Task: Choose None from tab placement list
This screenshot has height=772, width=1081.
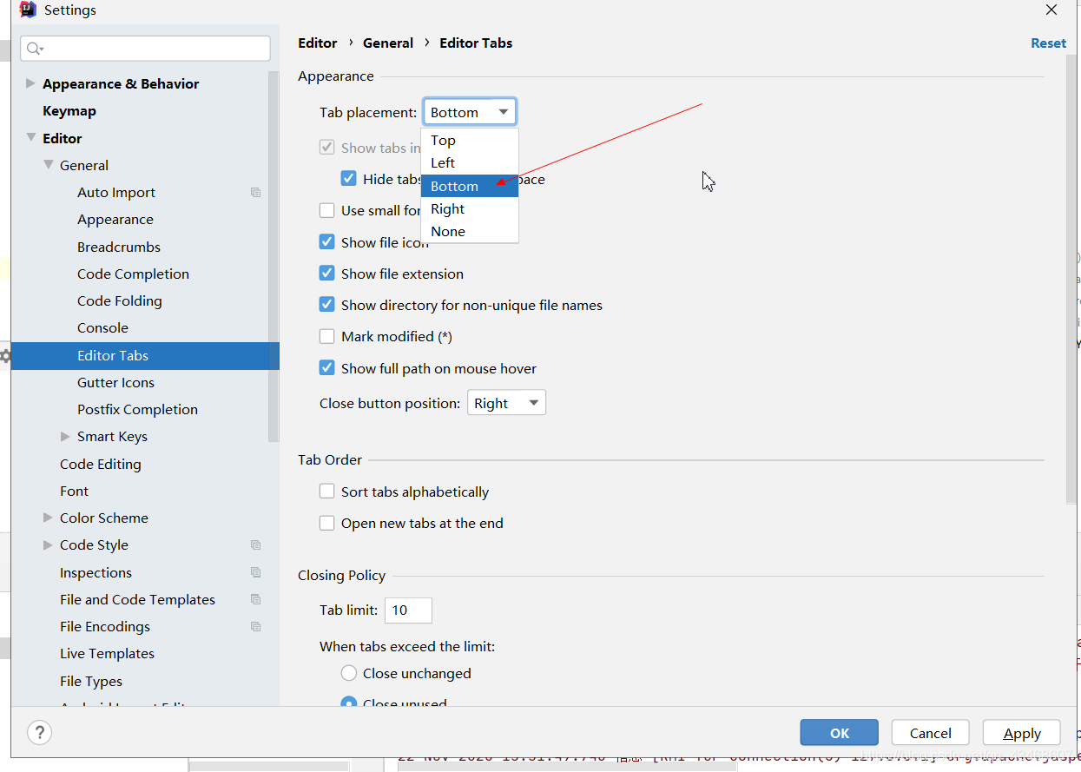Action: click(x=470, y=231)
